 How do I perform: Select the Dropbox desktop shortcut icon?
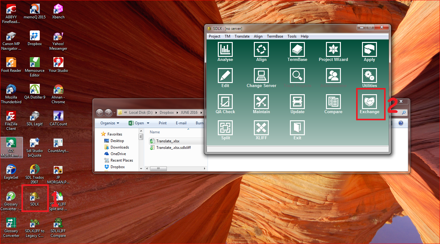[35, 39]
